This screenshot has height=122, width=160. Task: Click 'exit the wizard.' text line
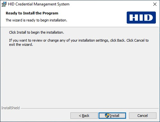click(x=21, y=45)
